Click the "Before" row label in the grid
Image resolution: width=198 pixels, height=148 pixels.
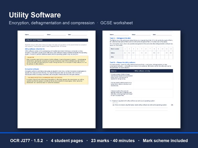tap(116, 53)
